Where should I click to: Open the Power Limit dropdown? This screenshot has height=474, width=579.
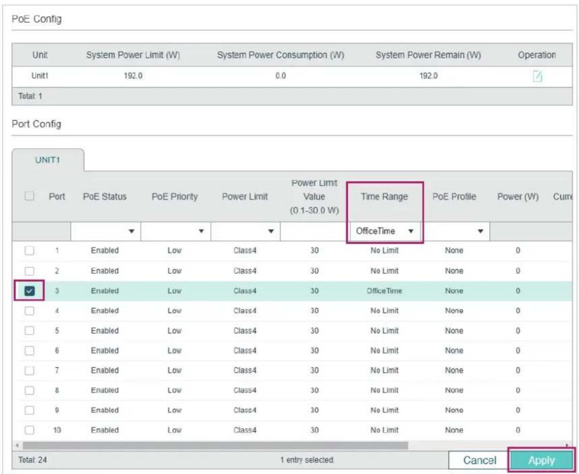click(245, 231)
